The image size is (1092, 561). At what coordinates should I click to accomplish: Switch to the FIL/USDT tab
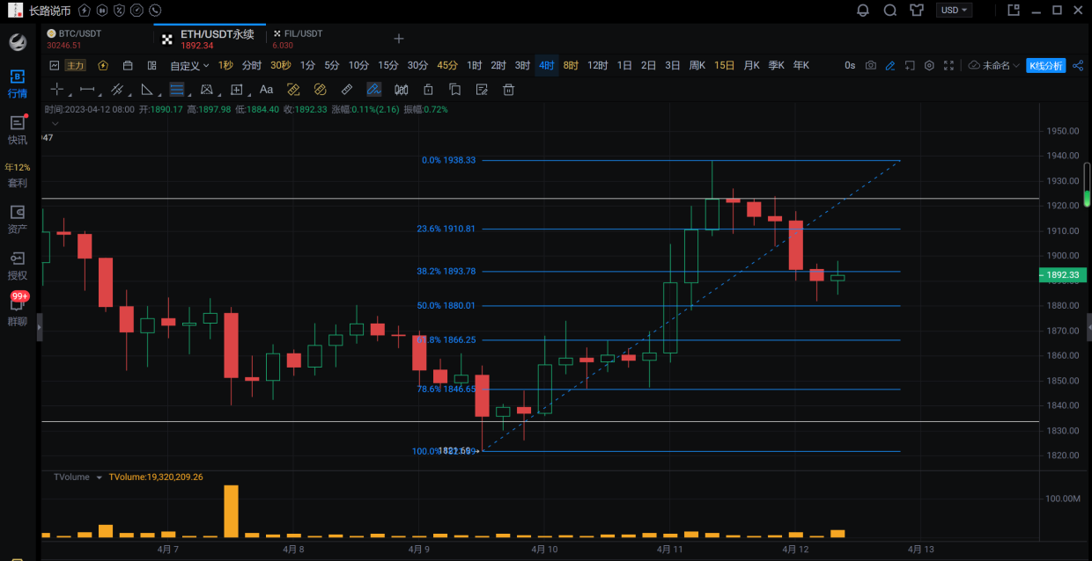[x=298, y=39]
